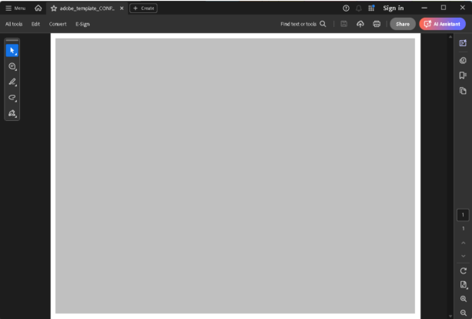Rotate the page view clockwise
The width and height of the screenshot is (472, 319).
pos(464,270)
